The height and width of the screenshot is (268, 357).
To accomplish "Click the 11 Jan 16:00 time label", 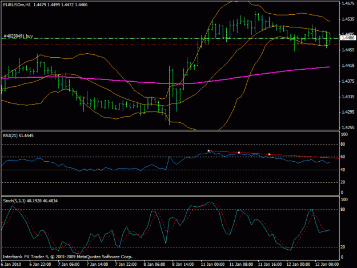I will point(270,265).
